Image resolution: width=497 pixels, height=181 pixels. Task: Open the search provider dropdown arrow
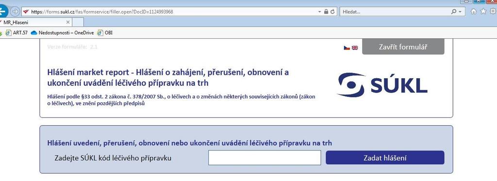pos(460,12)
